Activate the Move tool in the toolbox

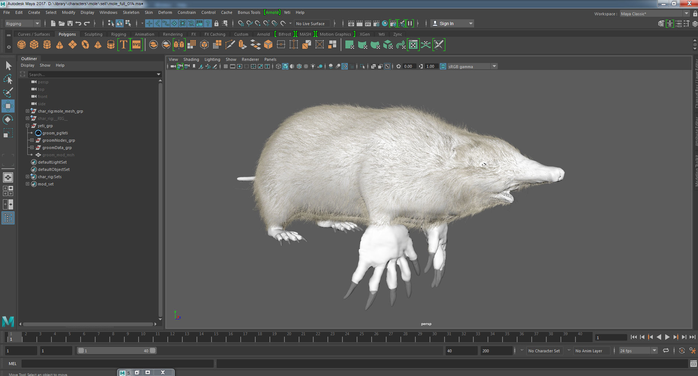[x=8, y=106]
